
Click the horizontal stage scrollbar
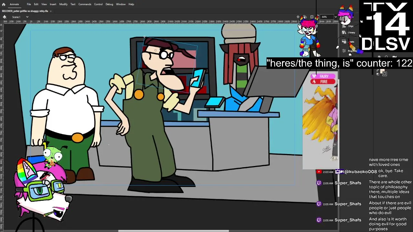174,230
